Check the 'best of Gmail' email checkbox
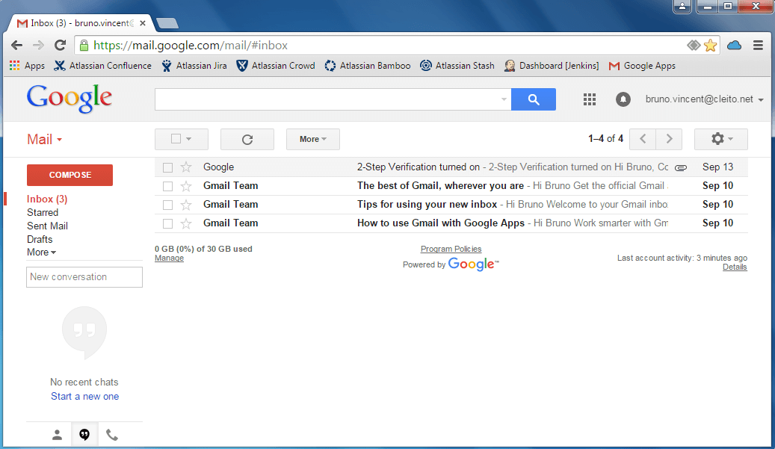 point(168,186)
